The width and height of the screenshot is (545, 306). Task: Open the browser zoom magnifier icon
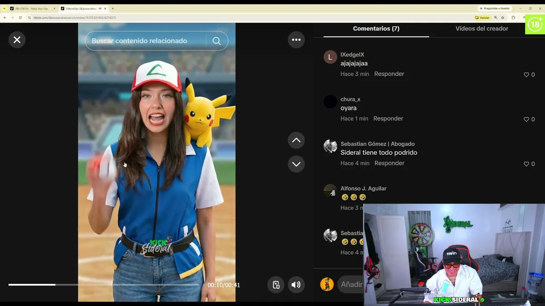coord(496,17)
